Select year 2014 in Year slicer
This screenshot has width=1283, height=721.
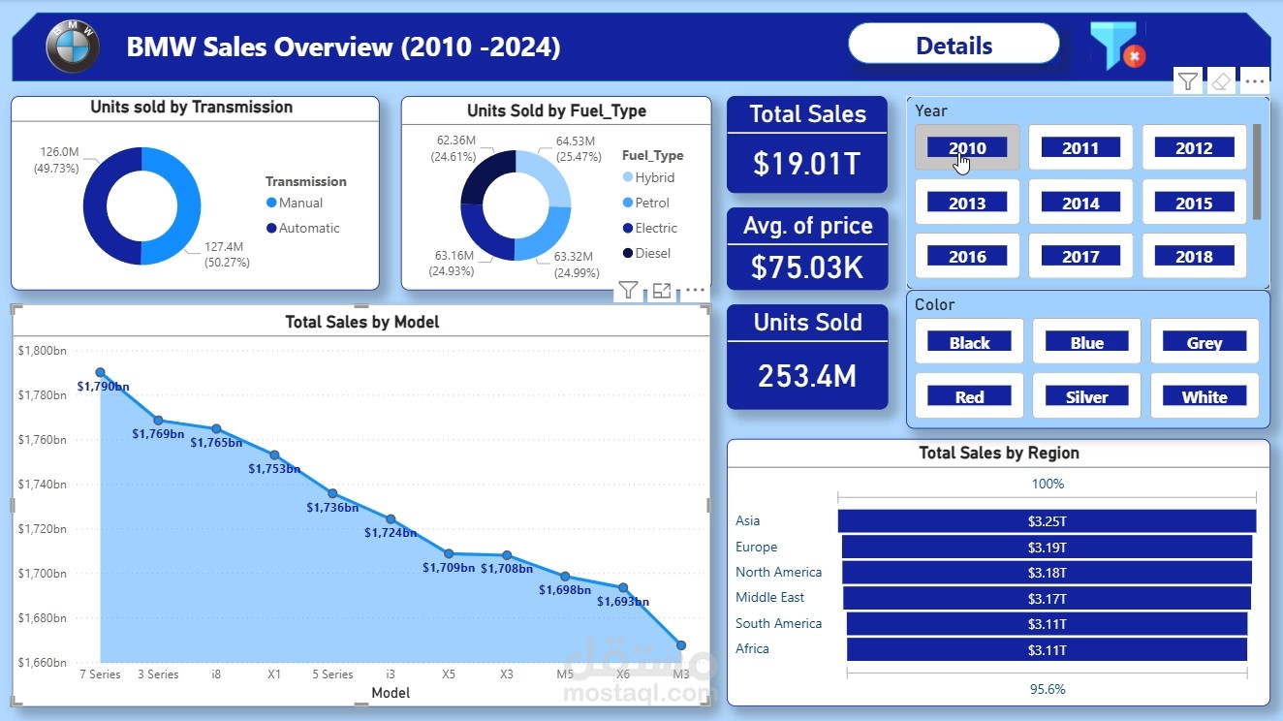click(x=1080, y=203)
